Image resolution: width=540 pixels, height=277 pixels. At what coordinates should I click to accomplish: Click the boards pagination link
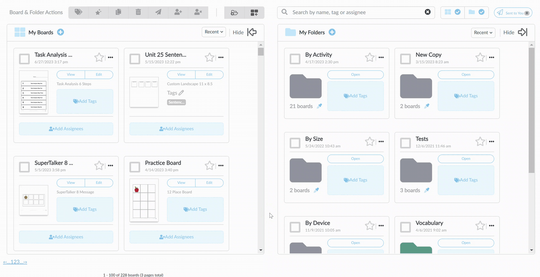pos(15,262)
